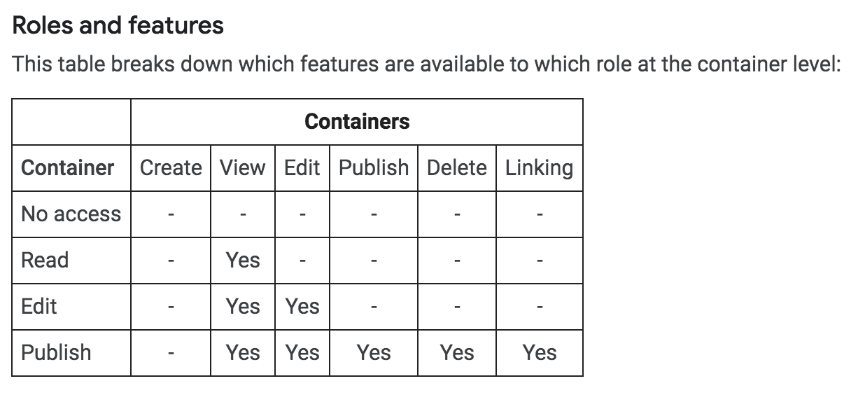Click the "Read" row label
Screen dimensions: 858x395
click(x=45, y=261)
